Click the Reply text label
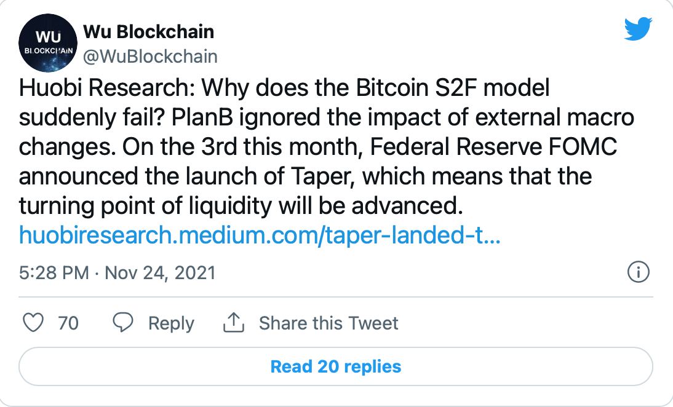673x407 pixels. [x=171, y=323]
